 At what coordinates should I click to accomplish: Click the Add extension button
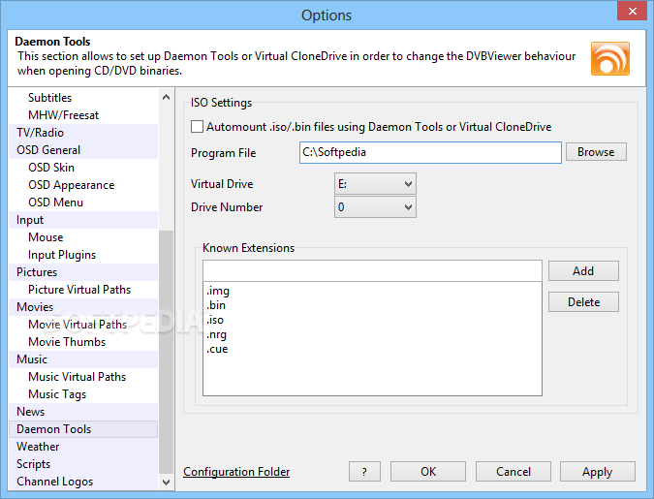583,271
